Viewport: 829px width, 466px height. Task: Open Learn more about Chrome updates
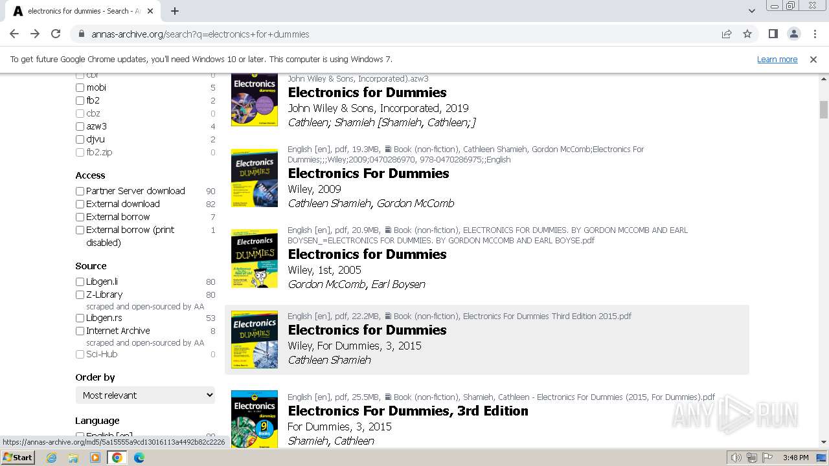click(777, 59)
